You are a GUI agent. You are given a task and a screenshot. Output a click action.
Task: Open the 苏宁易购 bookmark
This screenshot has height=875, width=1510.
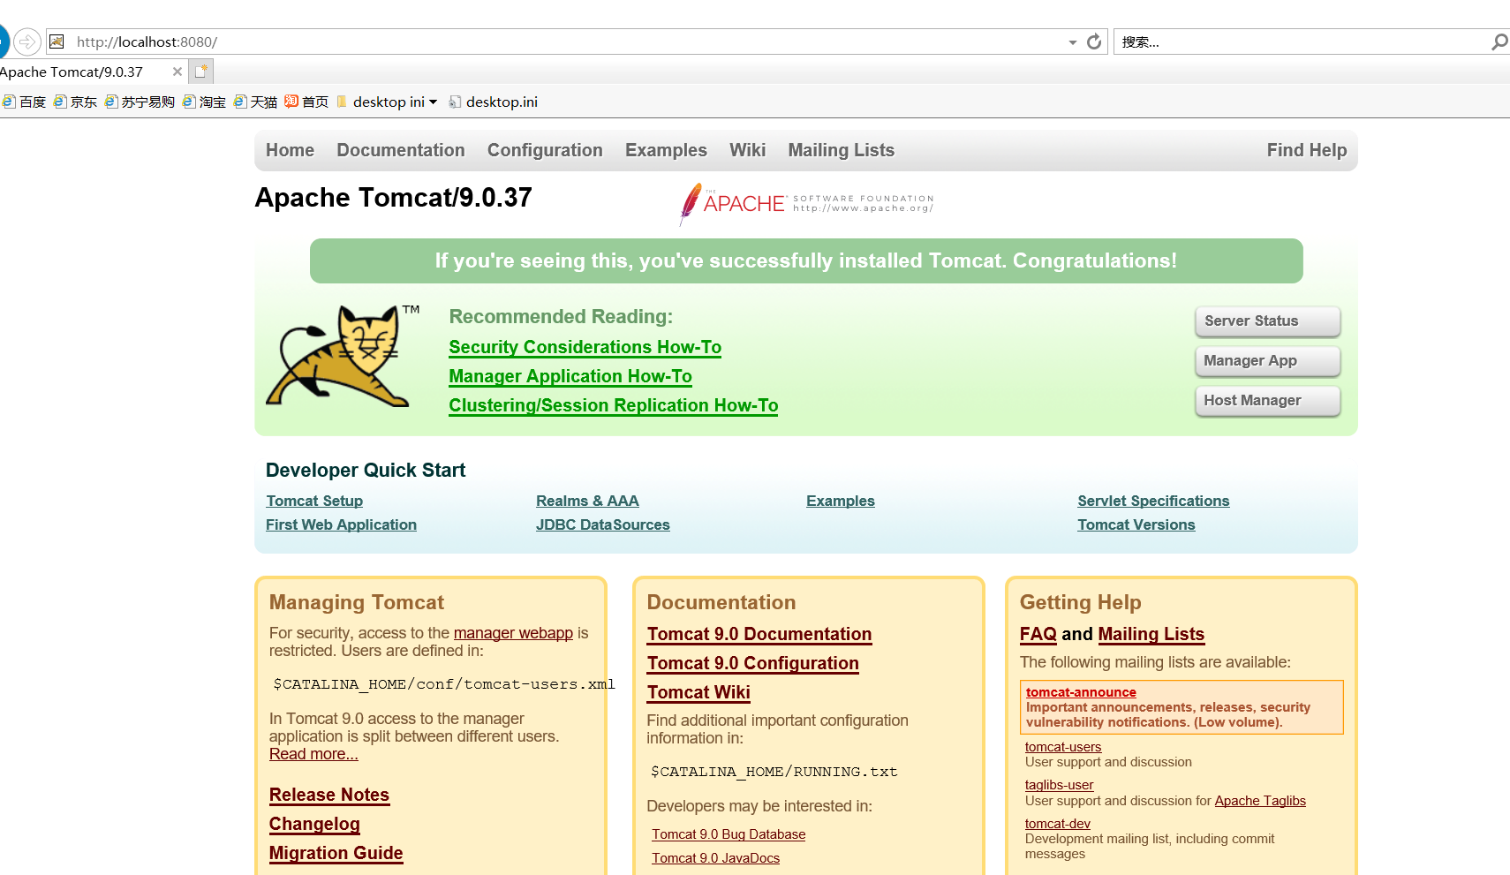pos(140,102)
